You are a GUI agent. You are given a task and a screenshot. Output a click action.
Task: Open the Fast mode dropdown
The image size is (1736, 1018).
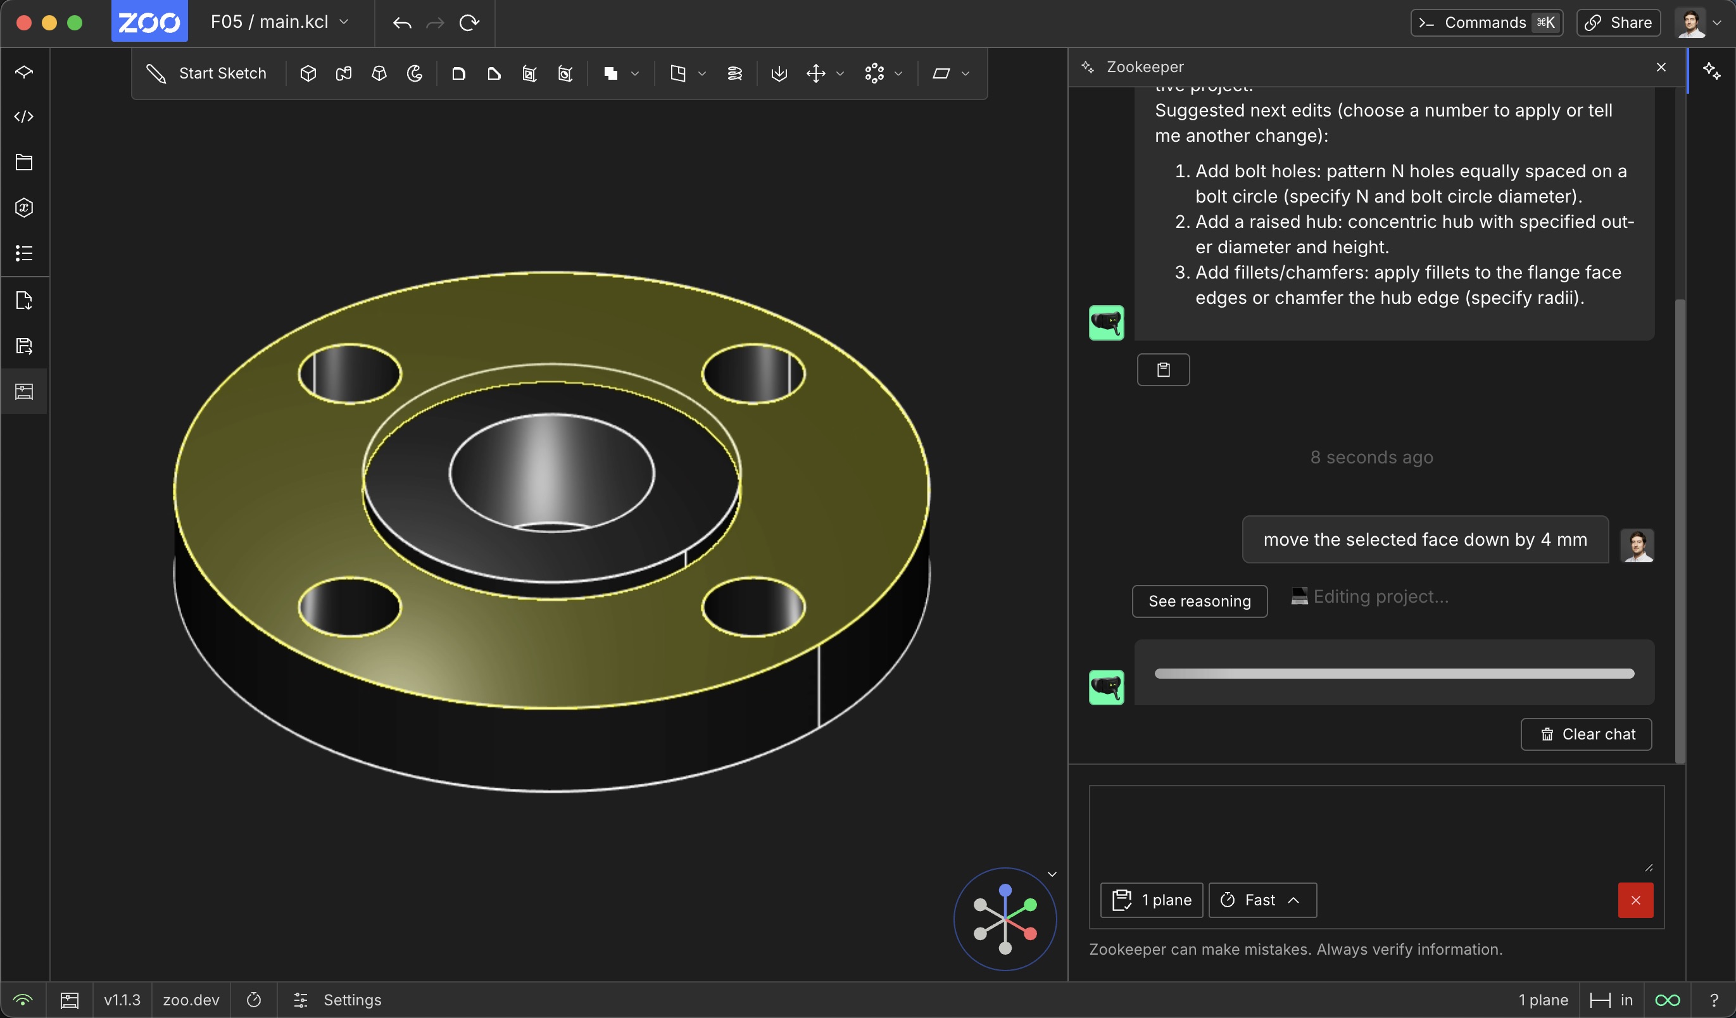click(1262, 900)
